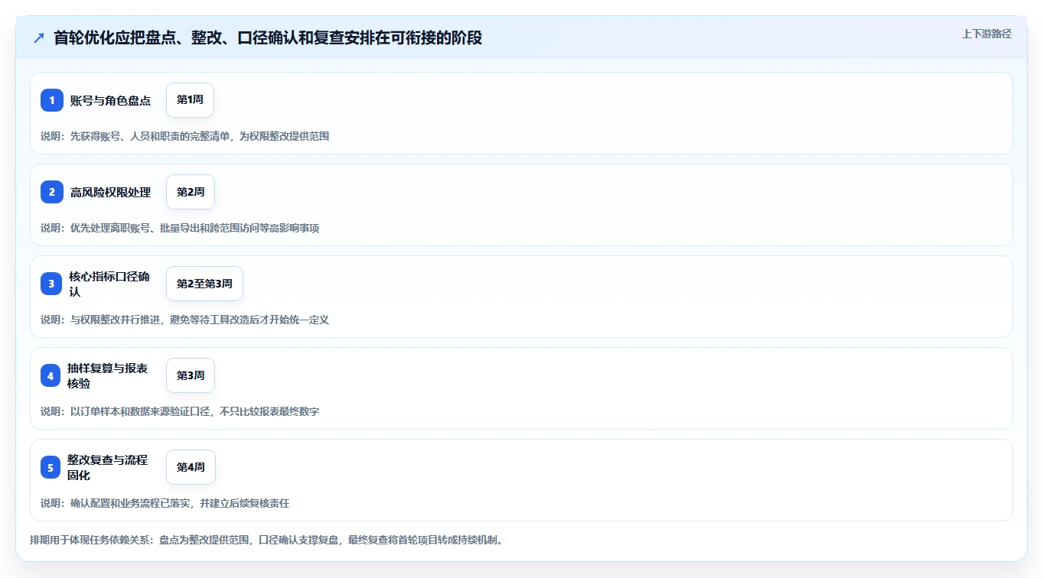Screen dimensions: 1043x578
Task: Click the note 优先处理离职账号、批量导出
Action: (180, 228)
